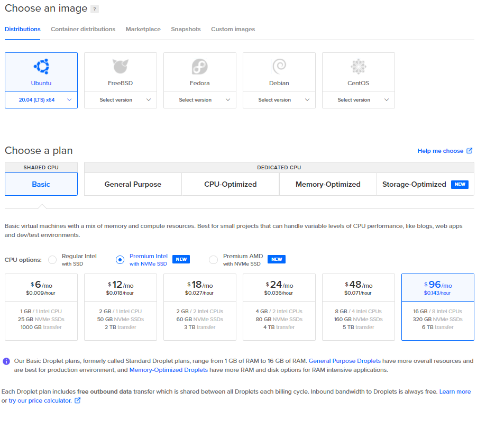Screen dimensions: 477x428
Task: Open CentOS Select version dropdown
Action: tap(359, 100)
